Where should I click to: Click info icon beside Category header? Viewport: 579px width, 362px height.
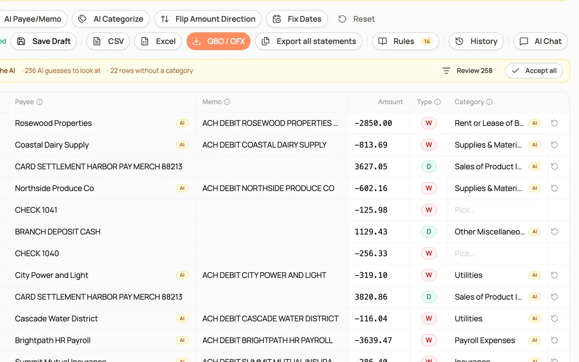tap(489, 102)
